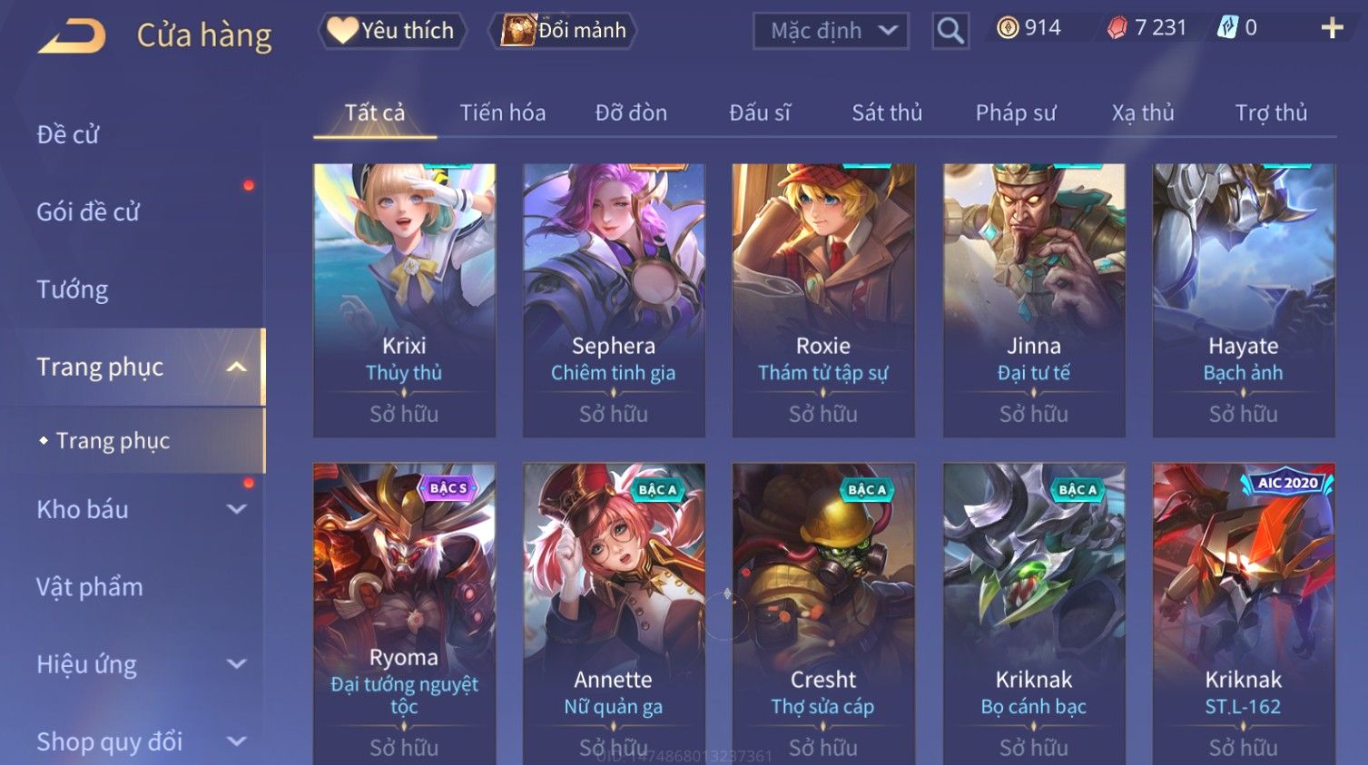The height and width of the screenshot is (765, 1368).
Task: Switch to the Pháp sư tab
Action: tap(1016, 113)
